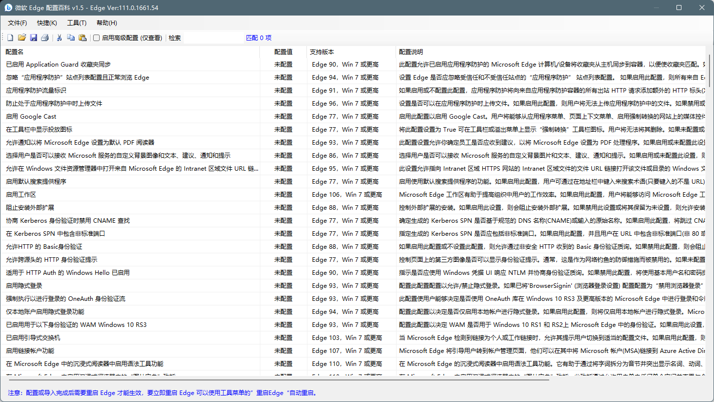Image resolution: width=714 pixels, height=402 pixels.
Task: Click the Open folder toolbar icon
Action: click(x=22, y=38)
